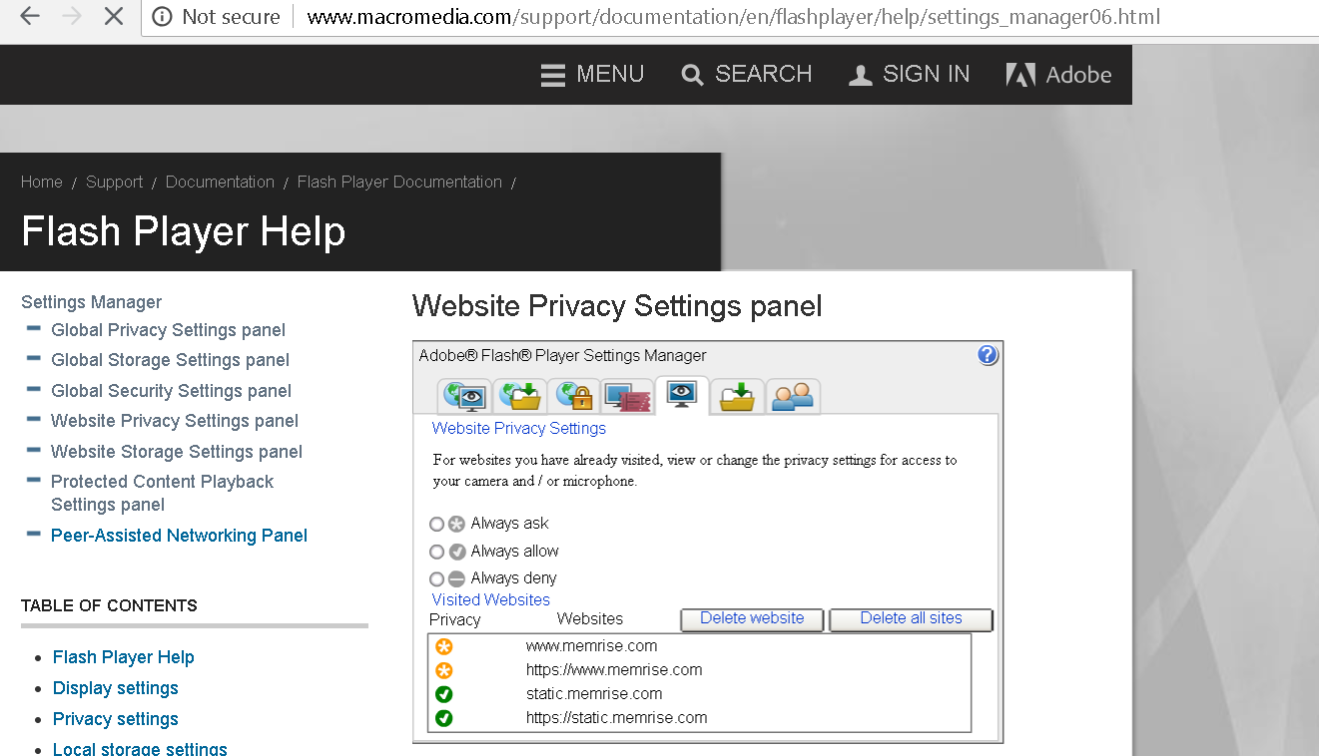Click orange privacy icon beside www.memrise.com

pyautogui.click(x=444, y=646)
